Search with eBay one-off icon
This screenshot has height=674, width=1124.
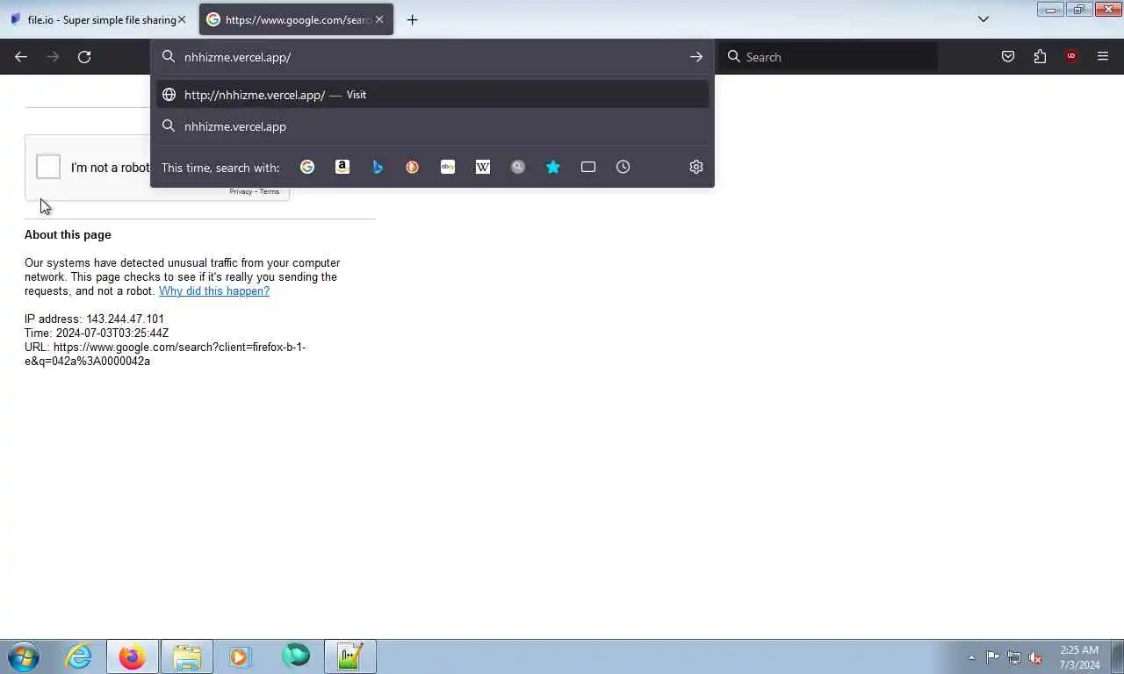pyautogui.click(x=448, y=167)
